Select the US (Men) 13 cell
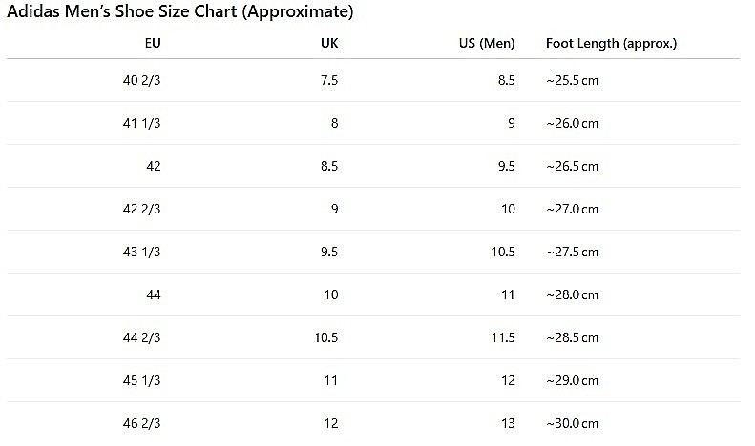 (x=508, y=423)
